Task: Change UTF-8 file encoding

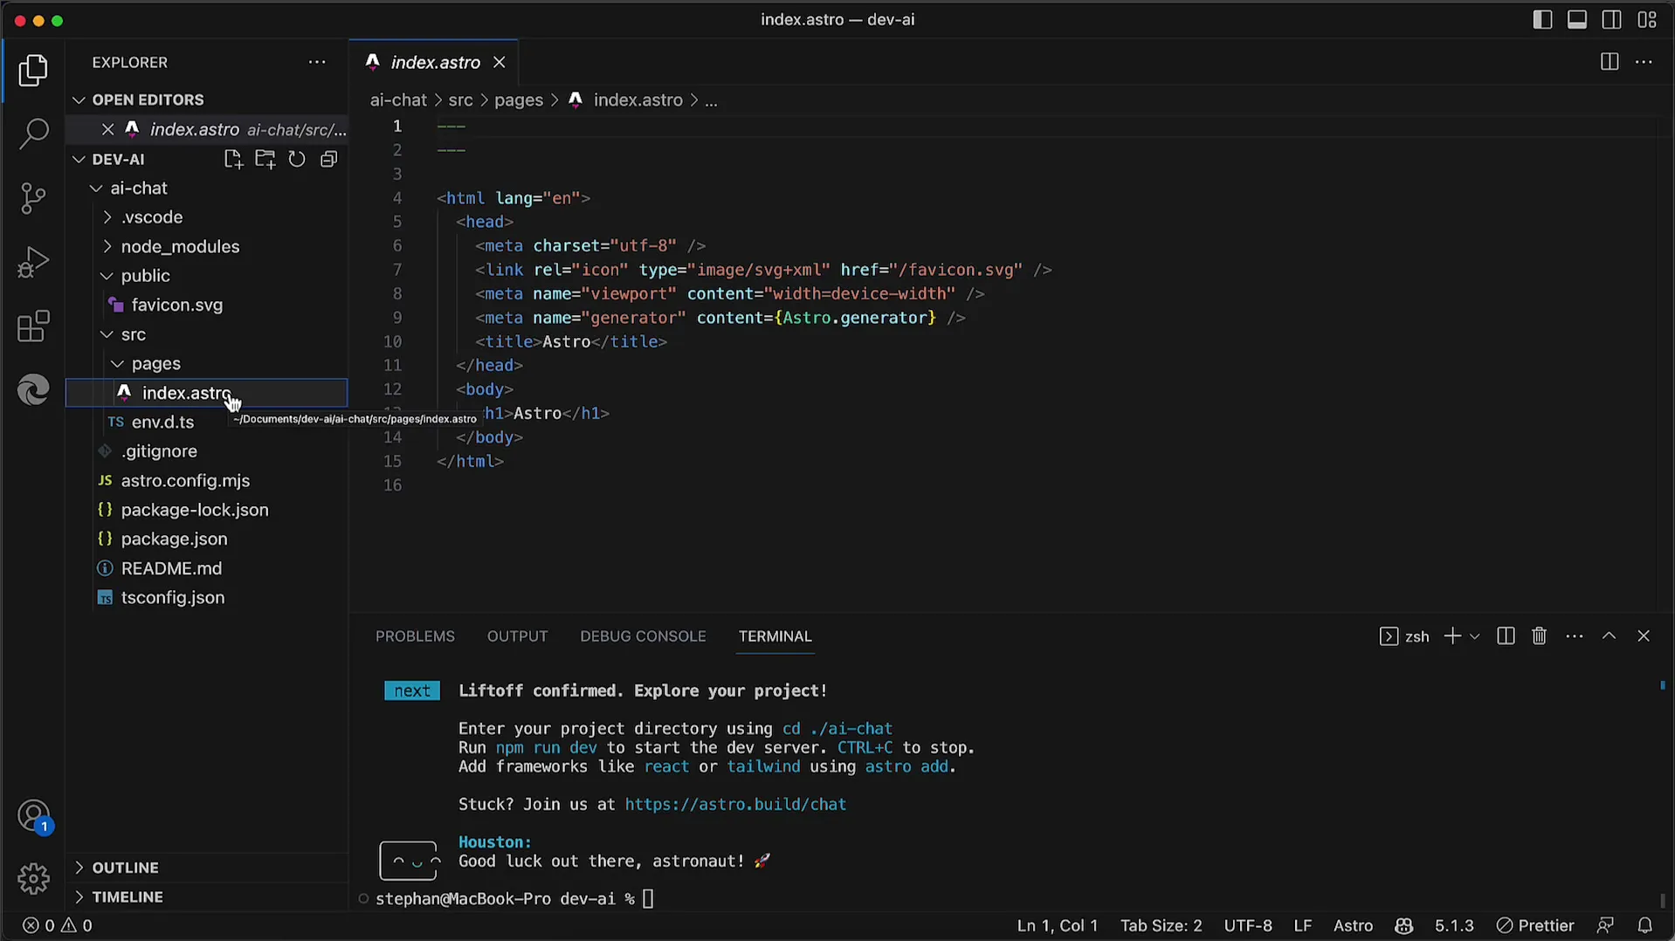Action: tap(1247, 925)
